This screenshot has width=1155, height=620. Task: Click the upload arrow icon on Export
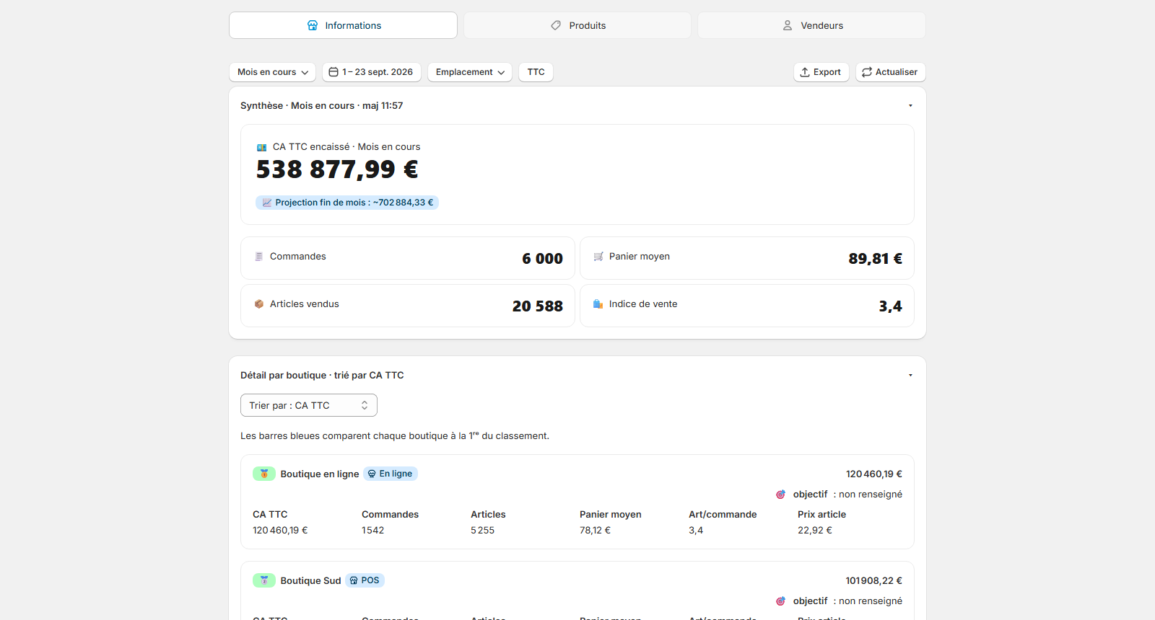[x=805, y=72]
